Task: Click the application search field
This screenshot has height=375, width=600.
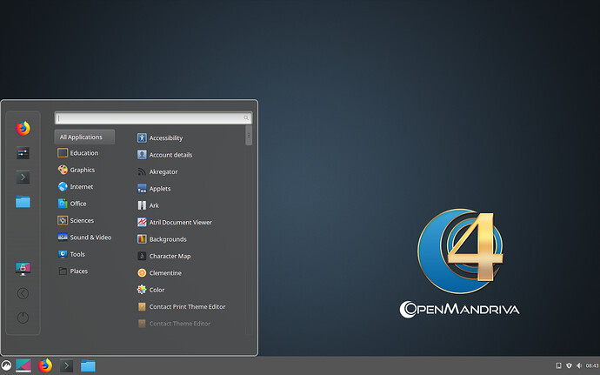Action: [x=153, y=118]
